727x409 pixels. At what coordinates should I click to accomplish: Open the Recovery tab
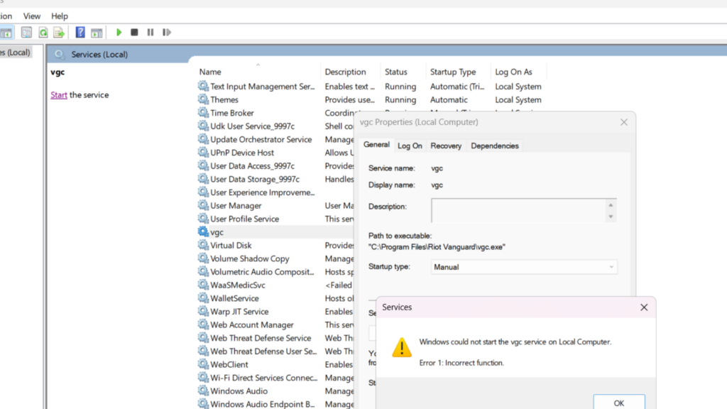click(446, 146)
